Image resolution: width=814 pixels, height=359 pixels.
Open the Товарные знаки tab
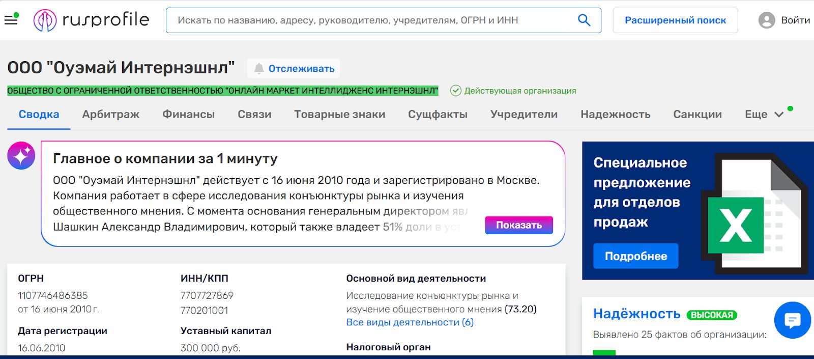(x=339, y=115)
